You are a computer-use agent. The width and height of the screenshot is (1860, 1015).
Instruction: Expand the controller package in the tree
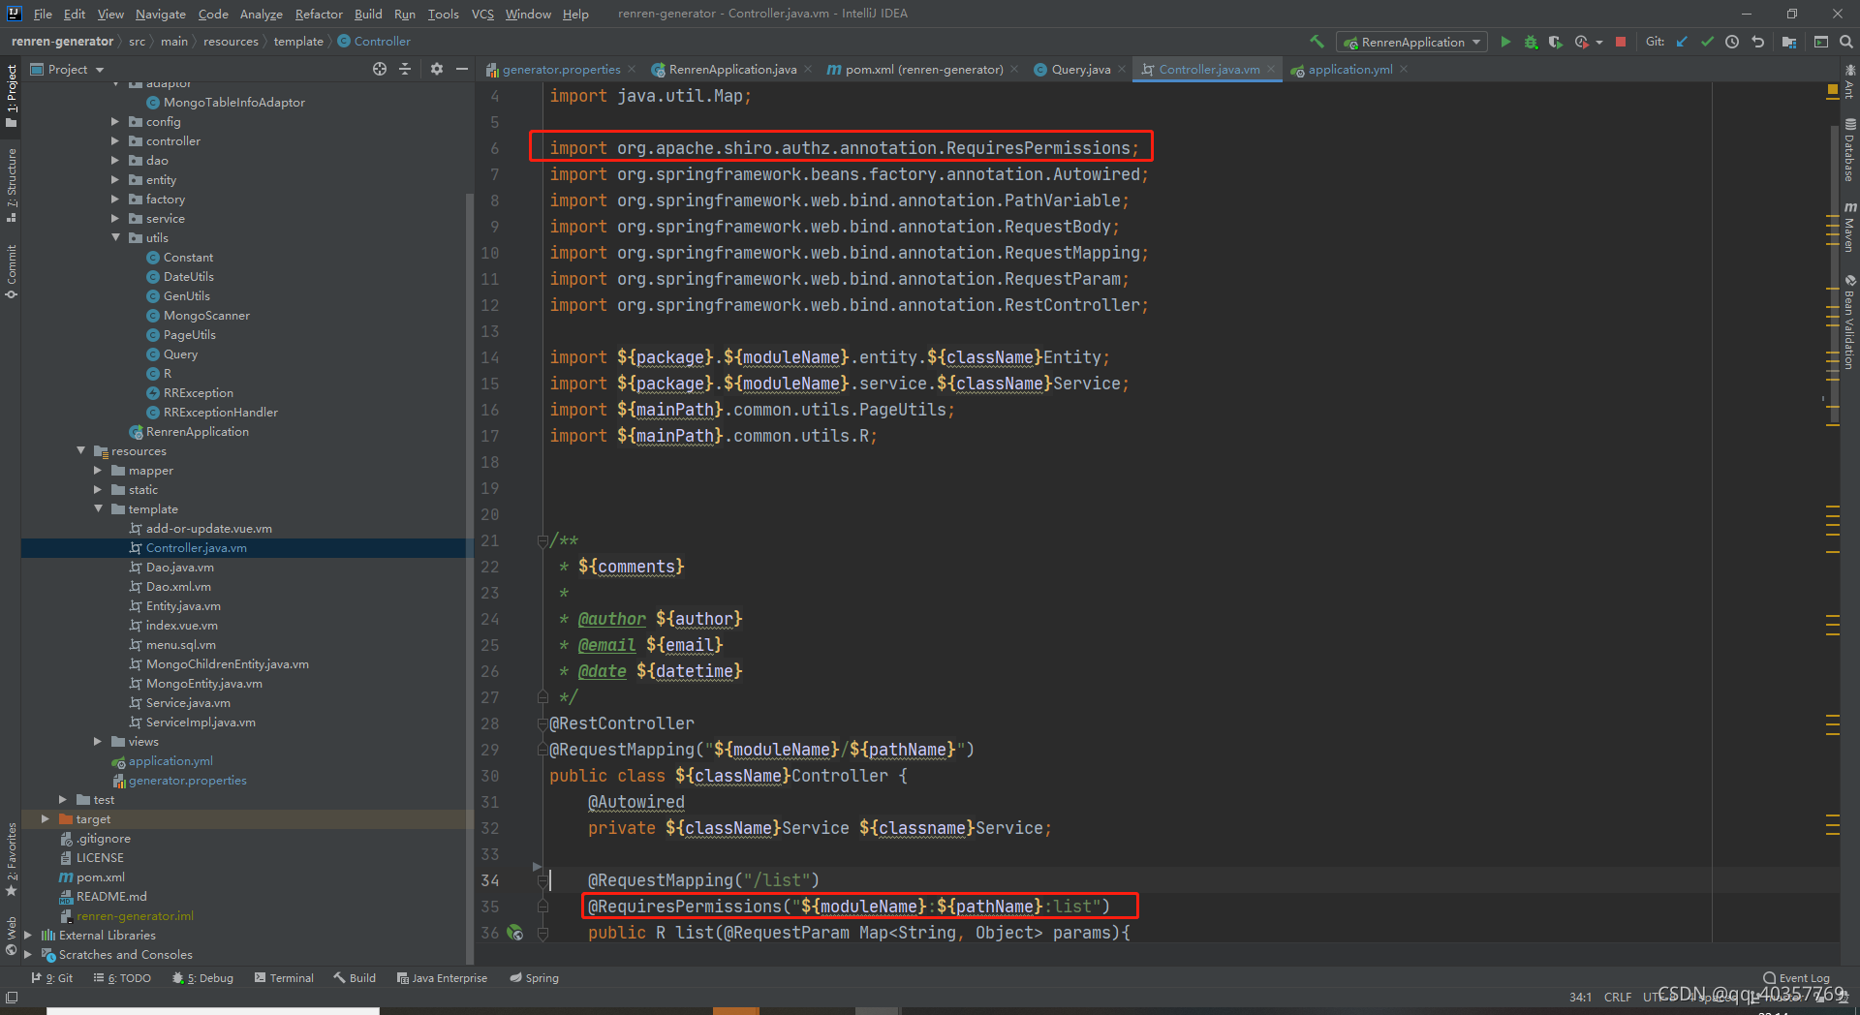[115, 141]
